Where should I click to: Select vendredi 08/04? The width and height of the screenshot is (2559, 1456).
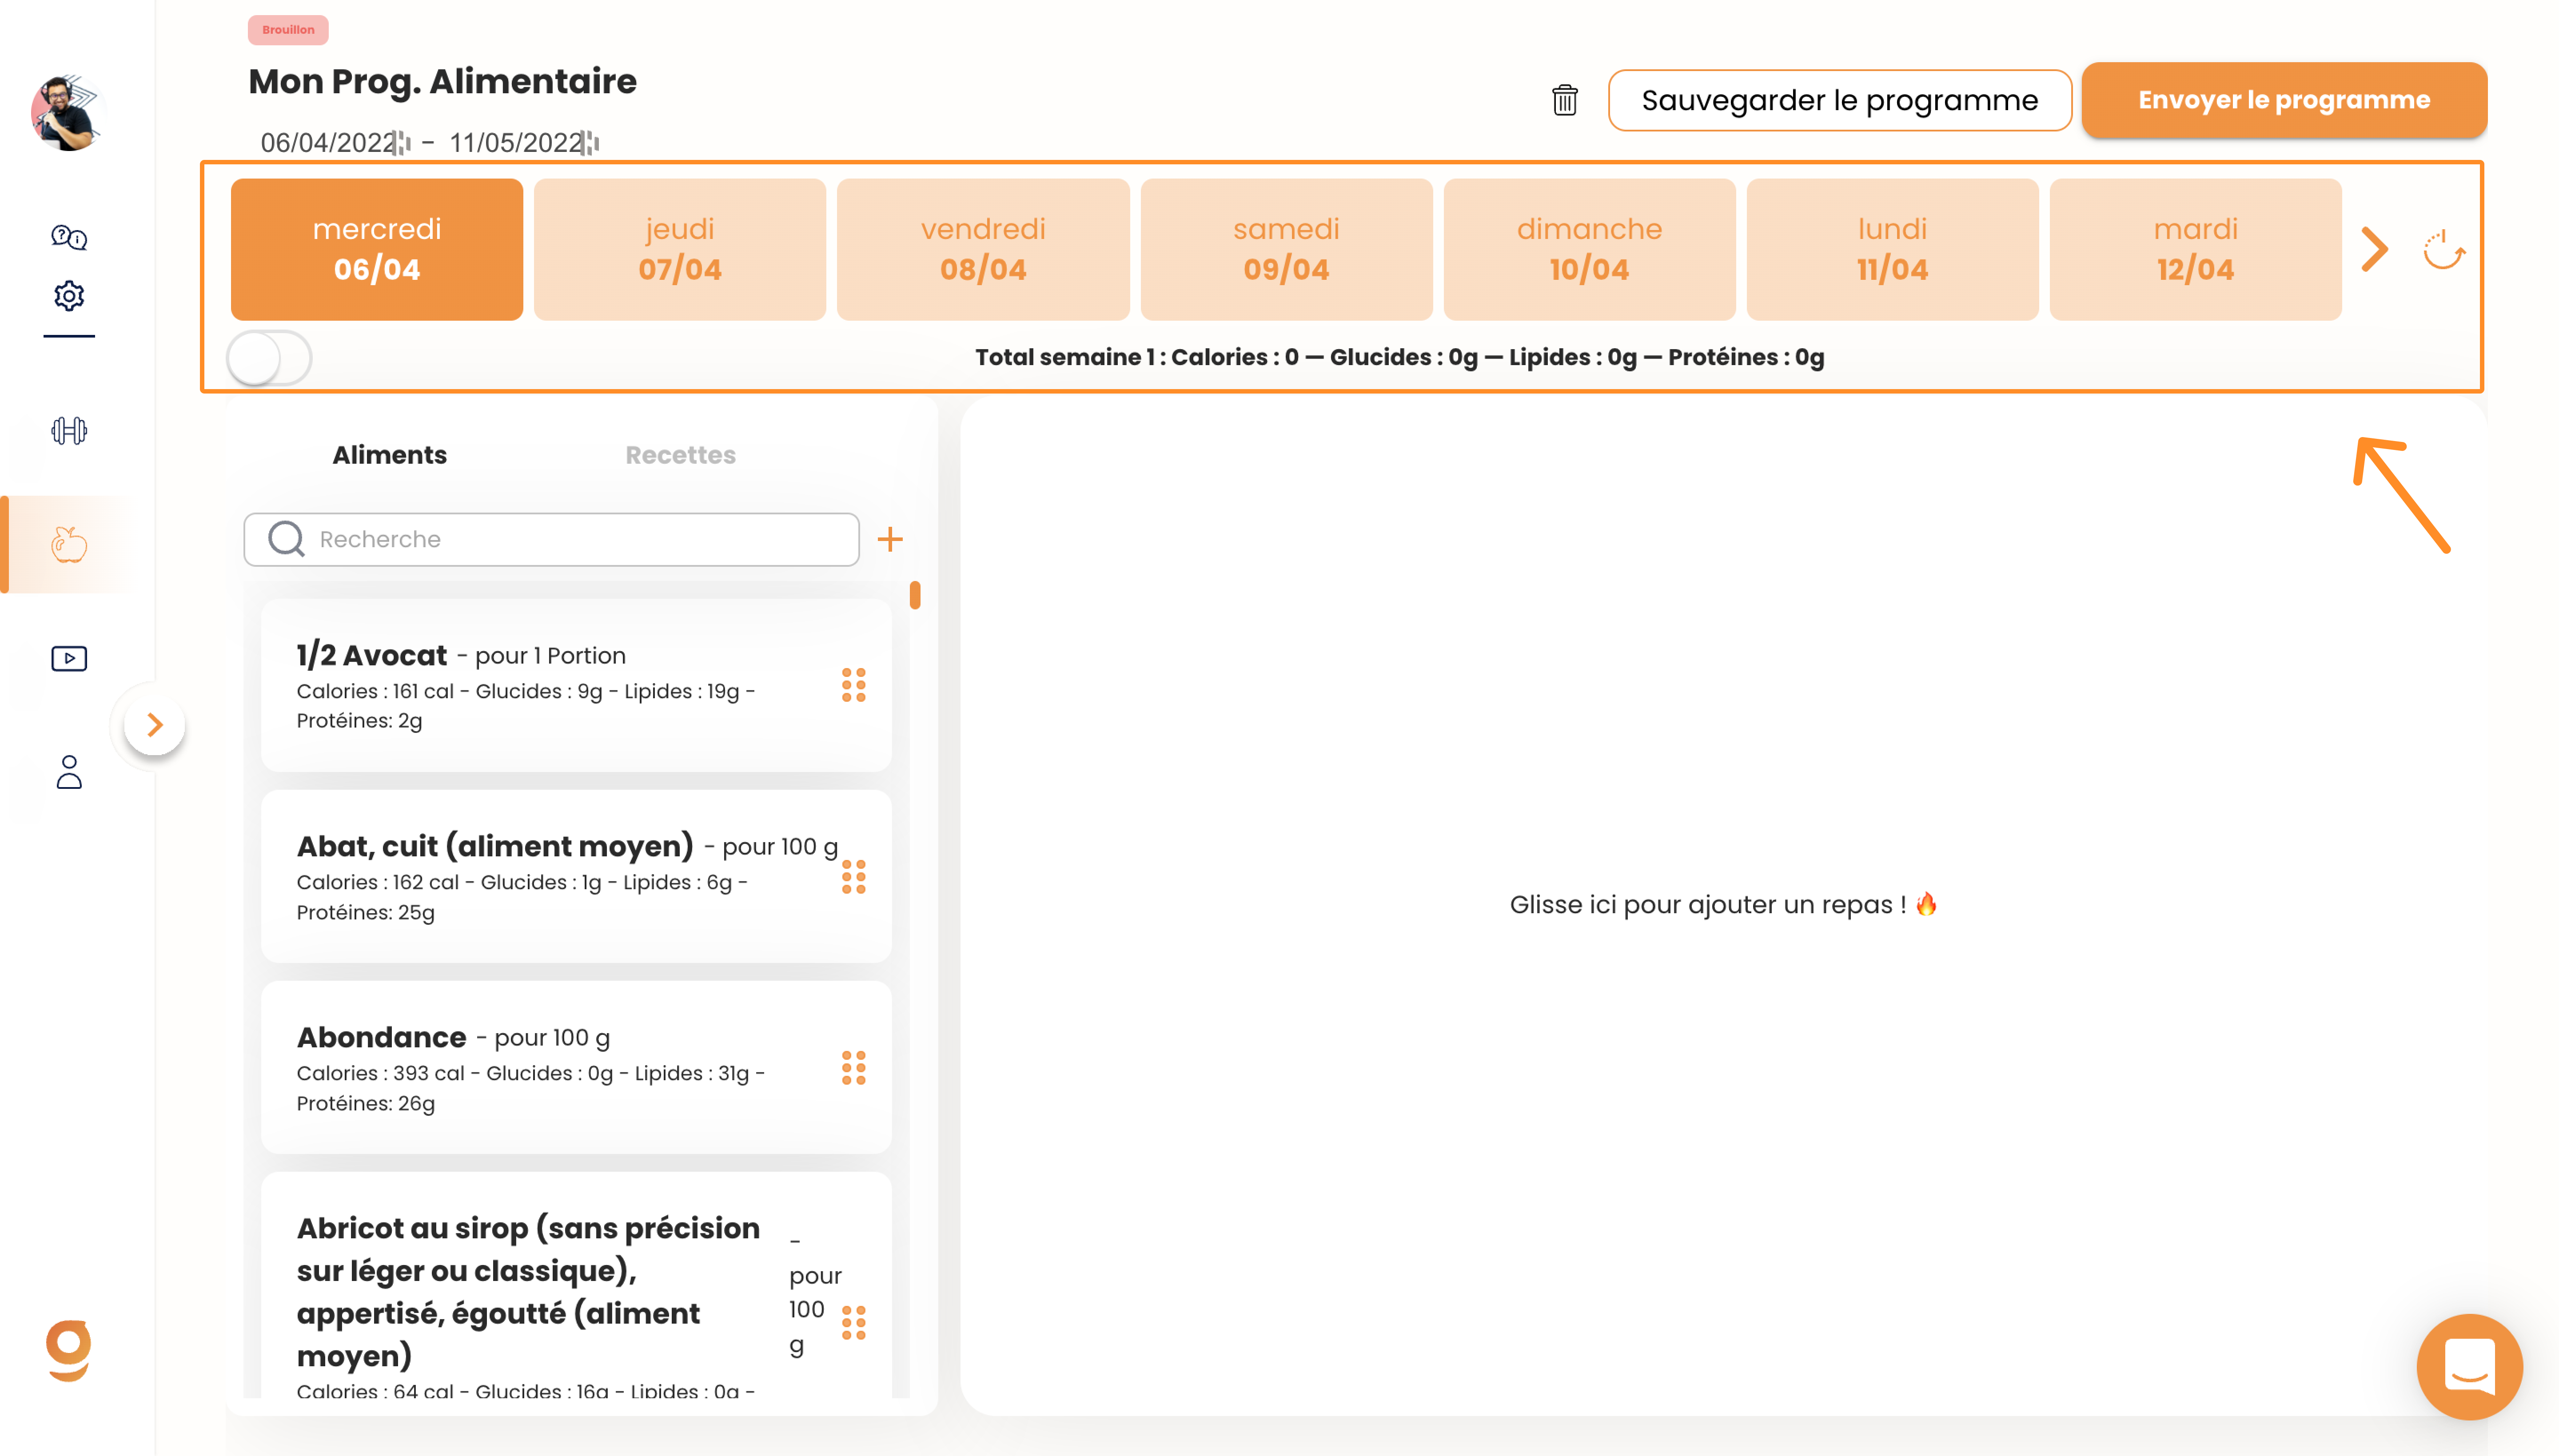click(x=983, y=249)
